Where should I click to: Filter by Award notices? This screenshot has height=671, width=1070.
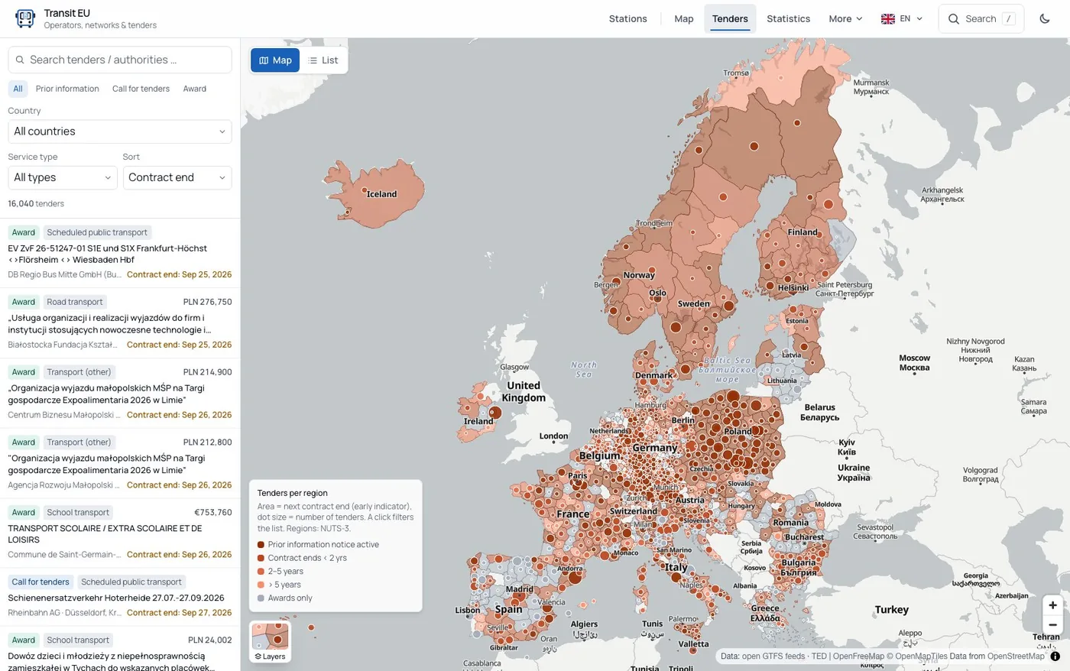(195, 89)
